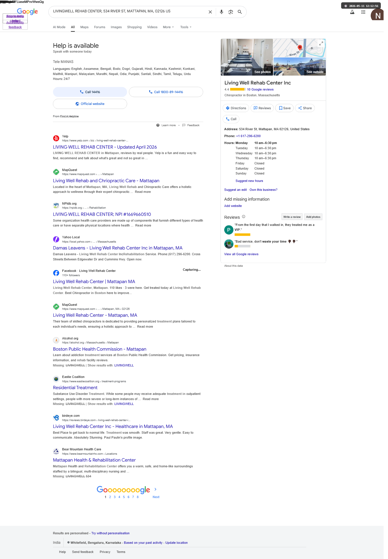
Task: Open reviewer P's profile avatar
Action: click(x=229, y=230)
